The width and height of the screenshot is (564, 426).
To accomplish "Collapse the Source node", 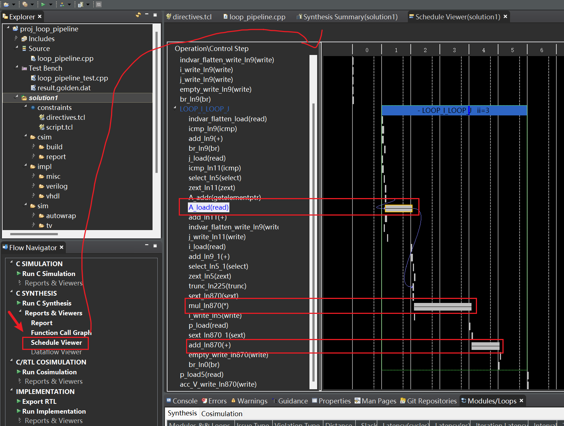I will point(16,47).
